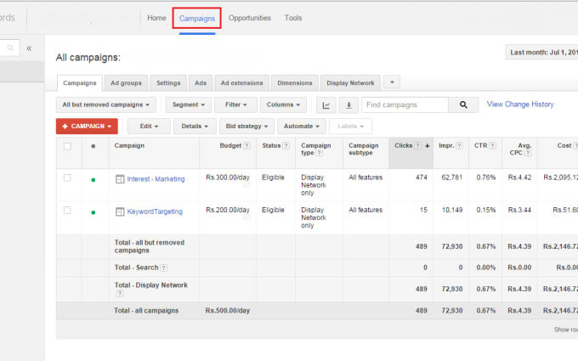Click the Impr. column help icon
The image size is (578, 361).
(x=459, y=145)
